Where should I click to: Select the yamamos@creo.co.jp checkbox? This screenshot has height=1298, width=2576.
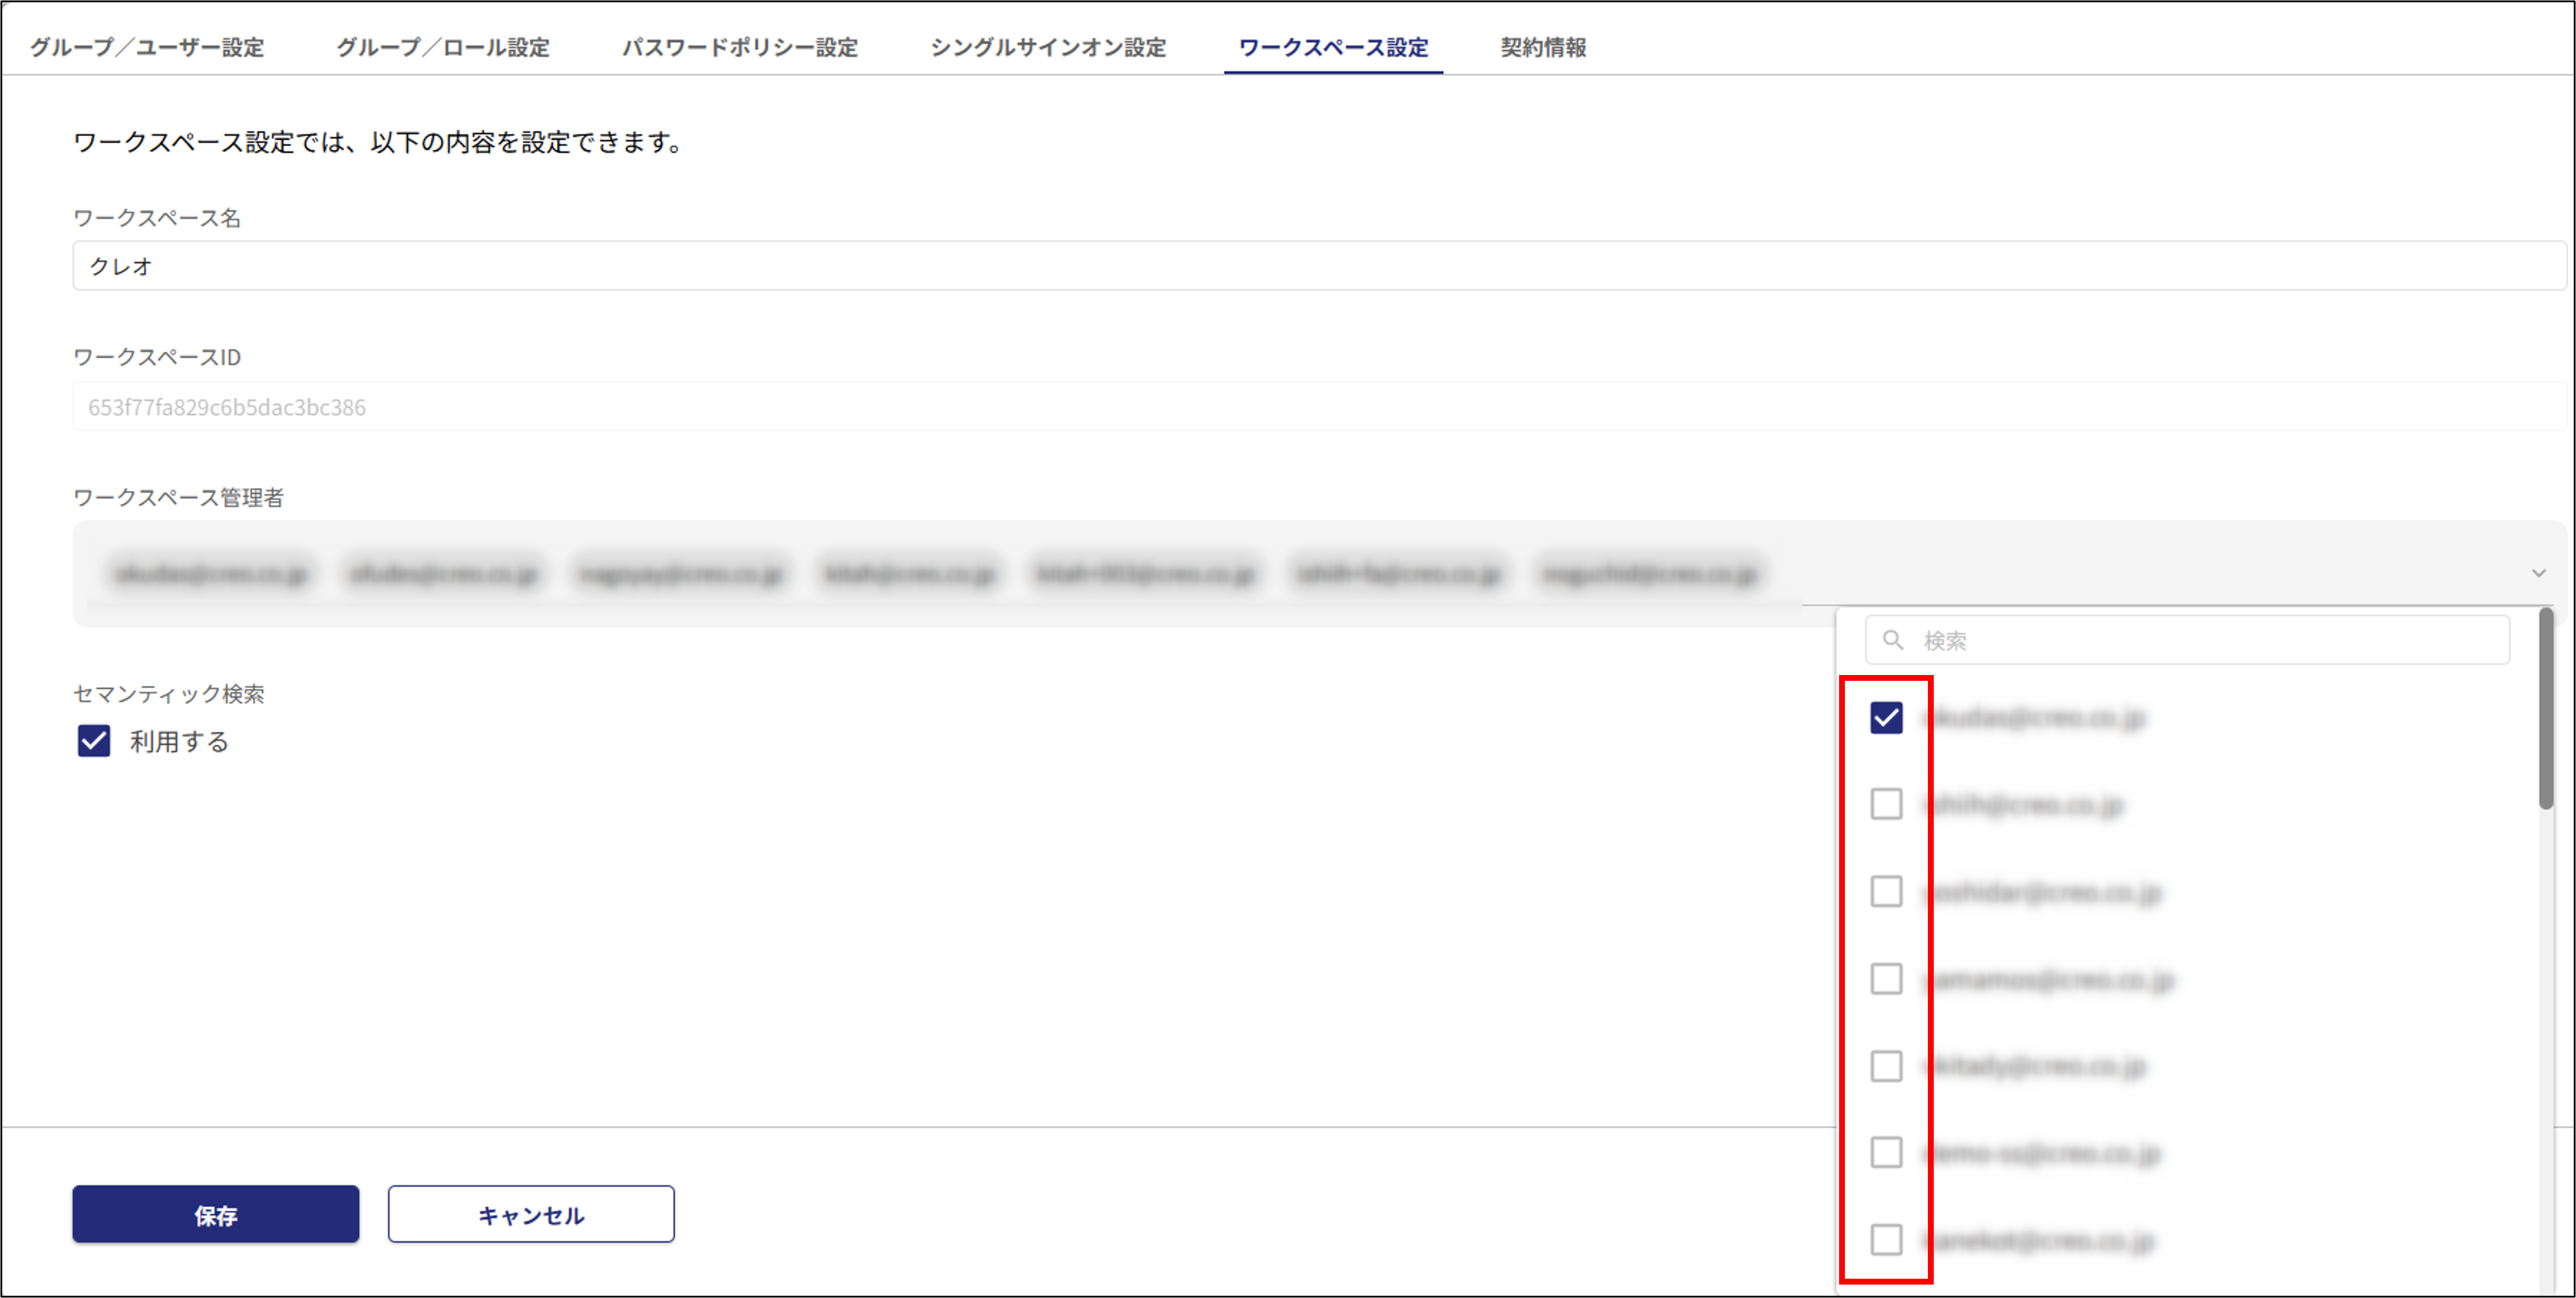[x=1886, y=979]
